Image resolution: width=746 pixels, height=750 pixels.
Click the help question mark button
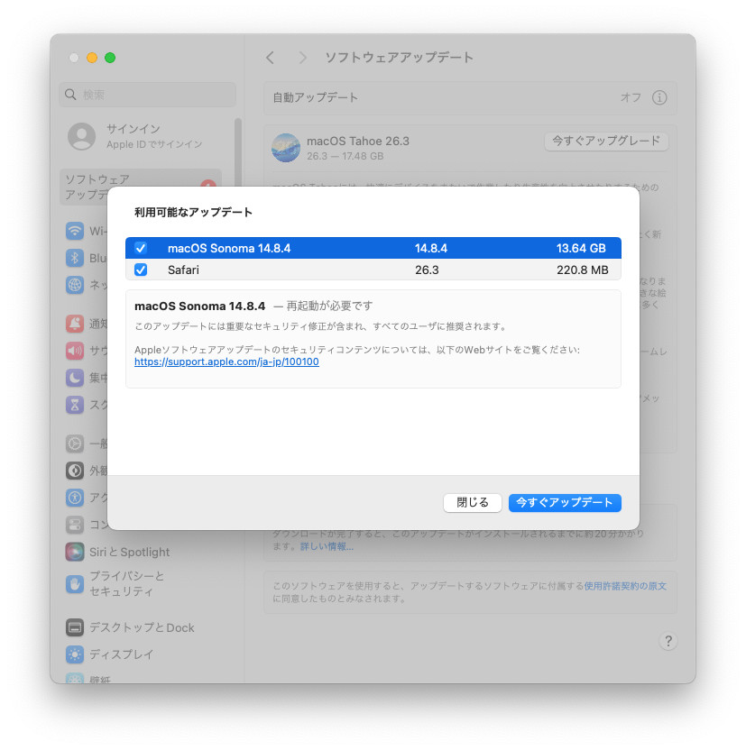point(668,641)
